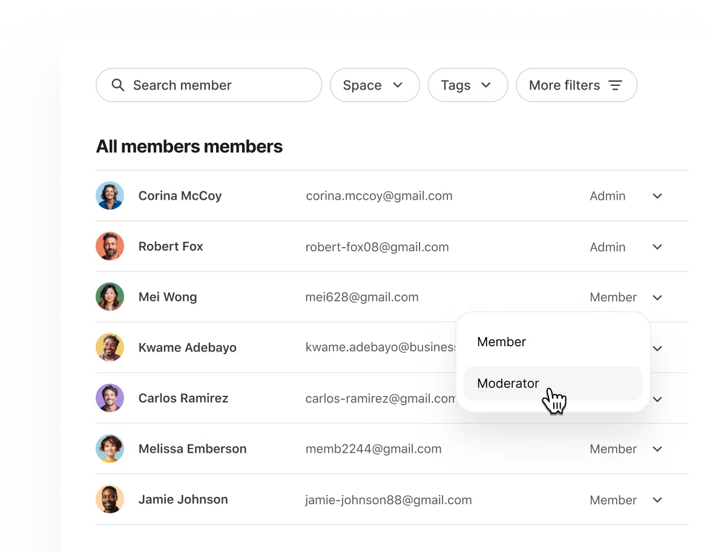Expand Corina McCoy's Admin role chevron
The height and width of the screenshot is (552, 707).
tap(657, 195)
